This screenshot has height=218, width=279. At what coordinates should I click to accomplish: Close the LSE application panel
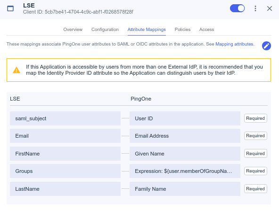point(270,8)
